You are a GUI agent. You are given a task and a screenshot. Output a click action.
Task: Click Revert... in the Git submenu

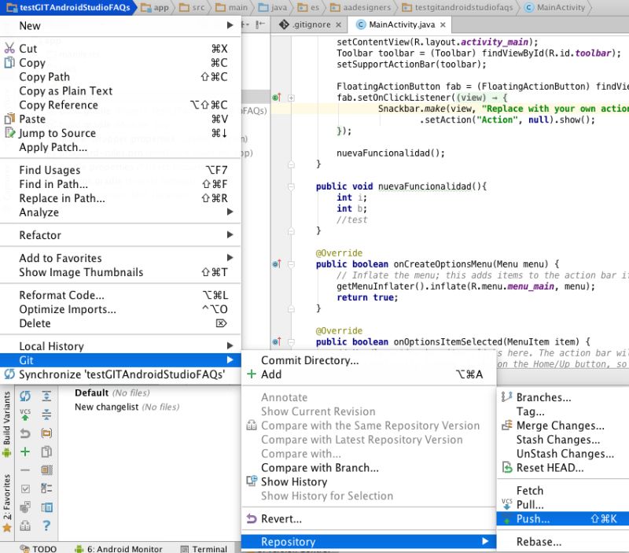(x=369, y=518)
